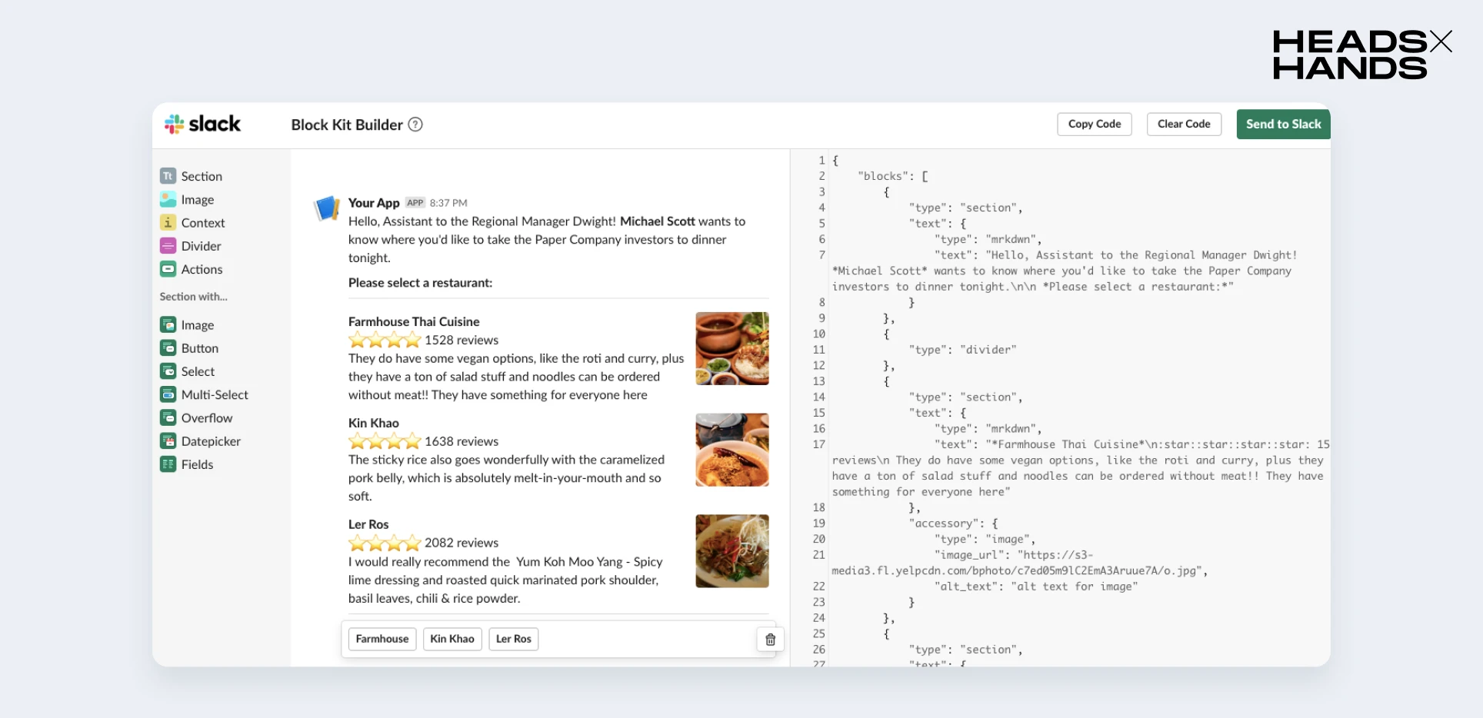The image size is (1483, 718).
Task: Click the "accessory": { code line
Action: click(x=953, y=524)
